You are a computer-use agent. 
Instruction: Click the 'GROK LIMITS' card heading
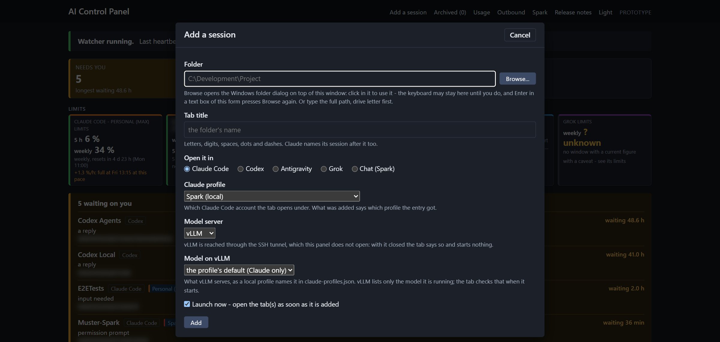(577, 121)
